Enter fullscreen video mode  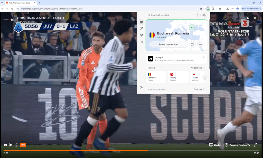[255, 145]
